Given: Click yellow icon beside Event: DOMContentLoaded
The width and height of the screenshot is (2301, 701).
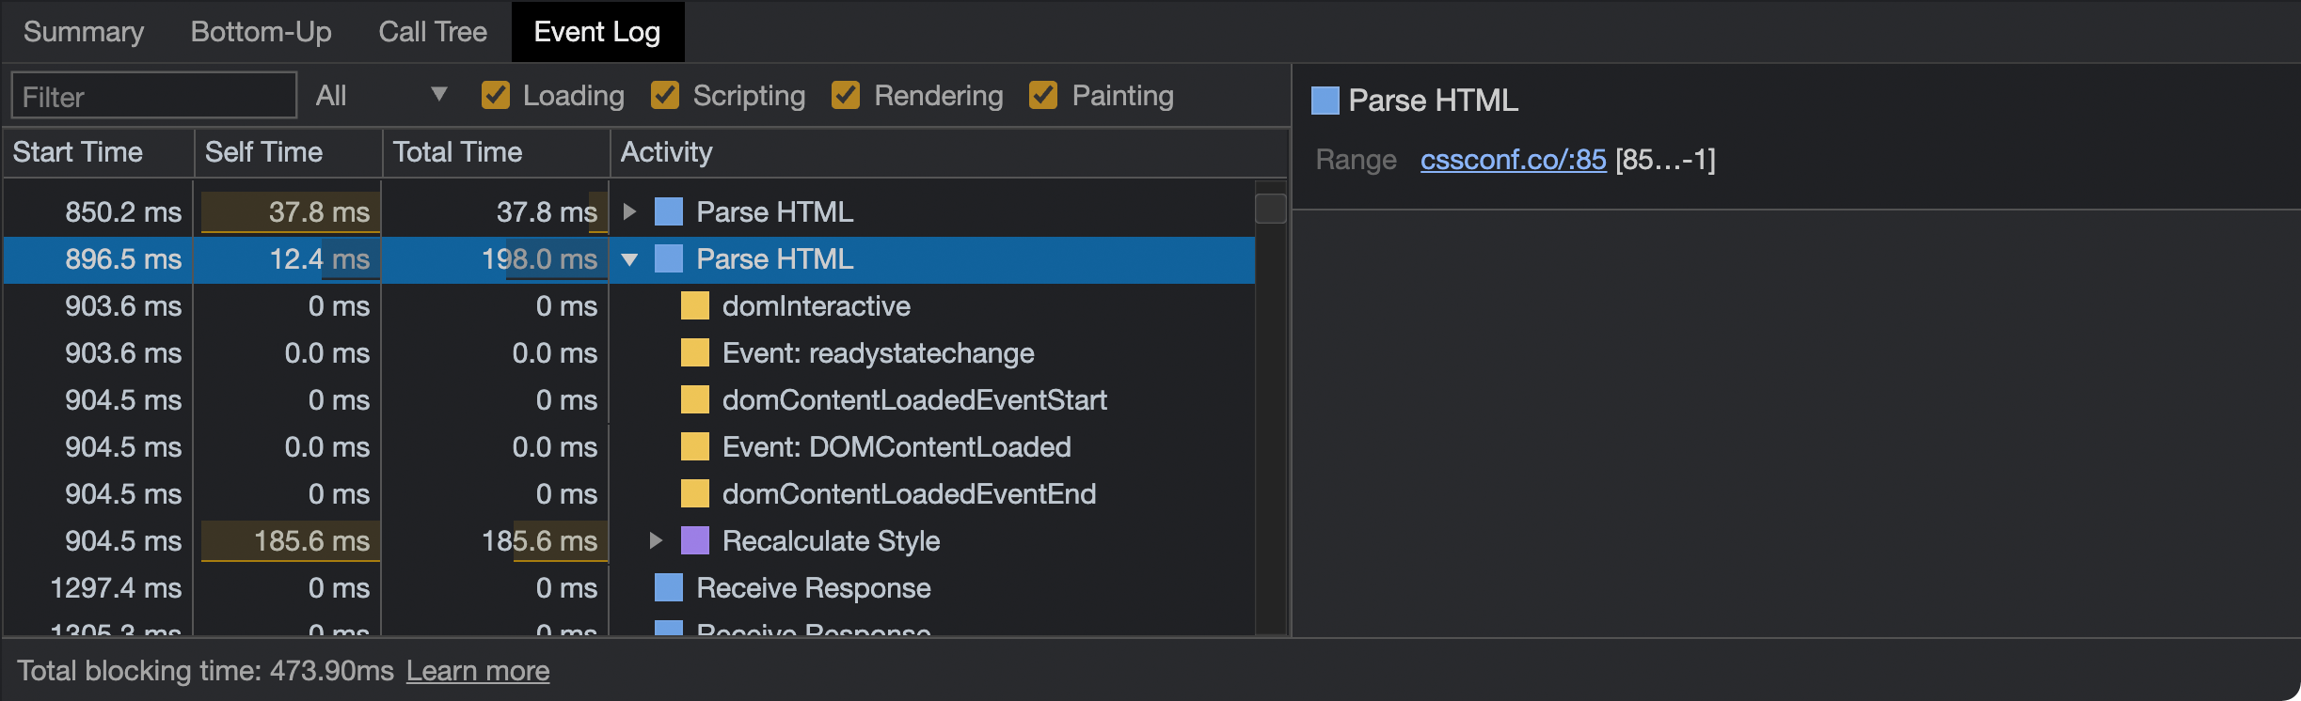Looking at the screenshot, I should (x=695, y=447).
